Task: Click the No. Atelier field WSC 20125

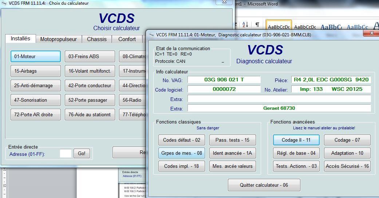Action: [x=331, y=89]
